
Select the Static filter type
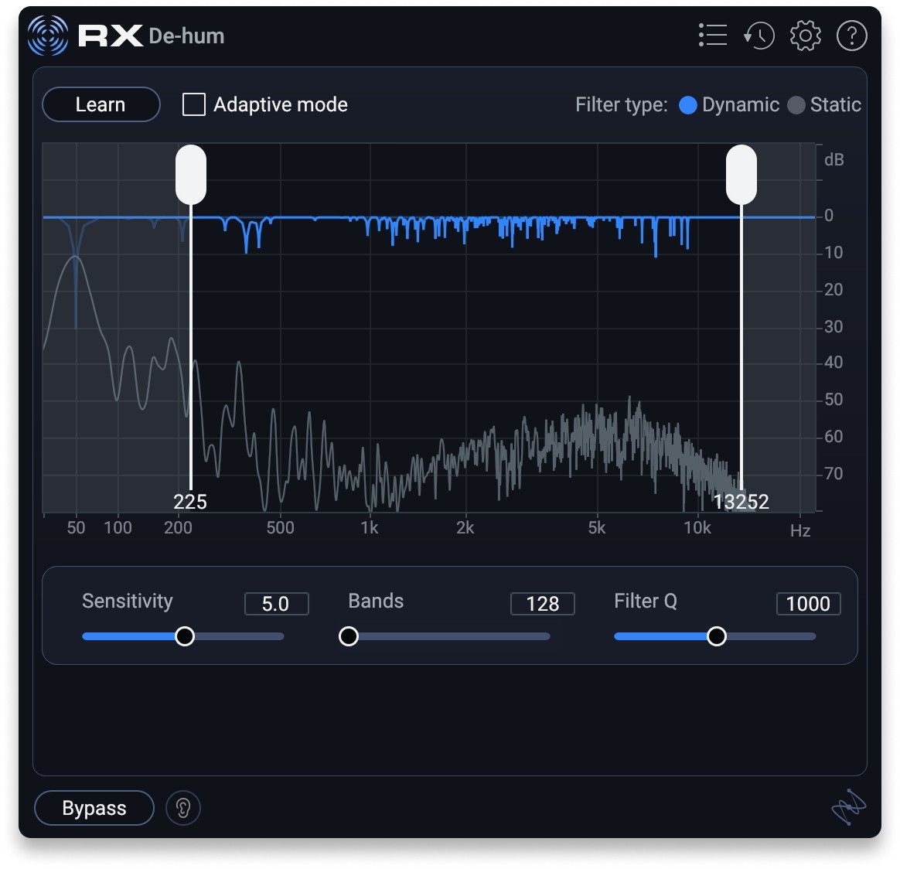(796, 105)
